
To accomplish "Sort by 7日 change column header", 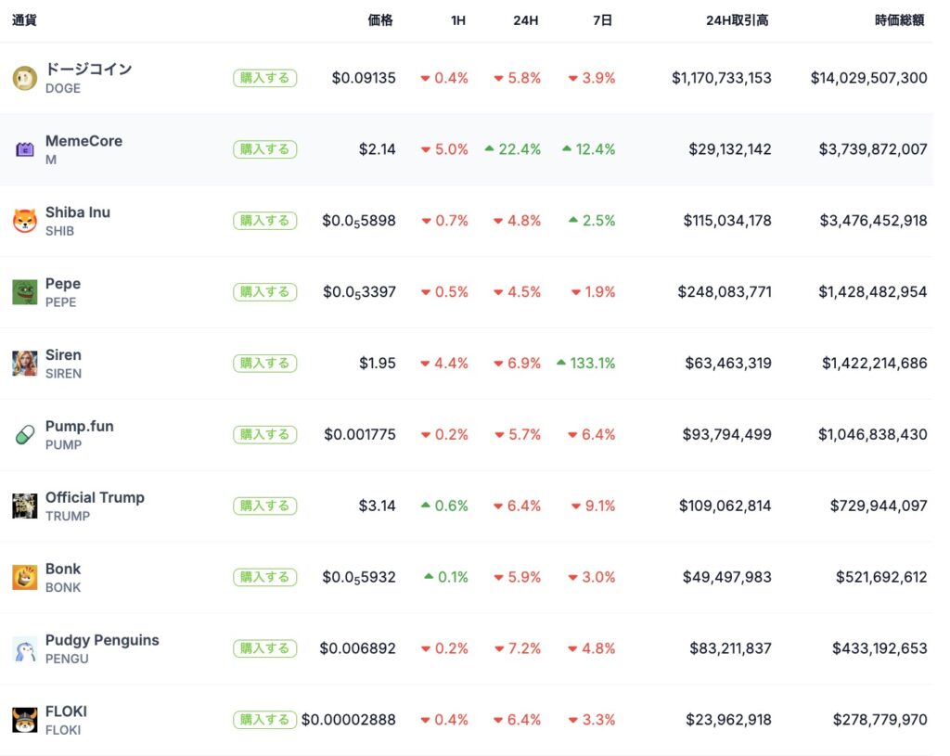I will point(602,20).
